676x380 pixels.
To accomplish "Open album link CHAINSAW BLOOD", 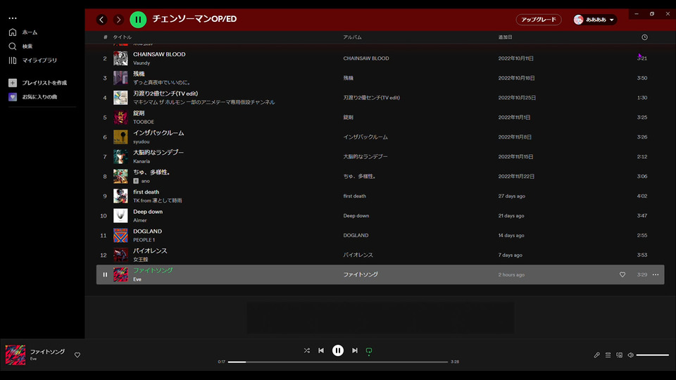I will coord(366,58).
